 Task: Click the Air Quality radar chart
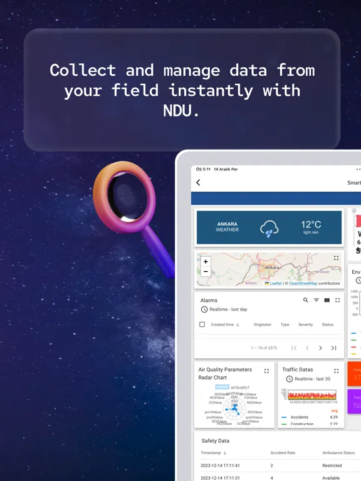tap(234, 408)
